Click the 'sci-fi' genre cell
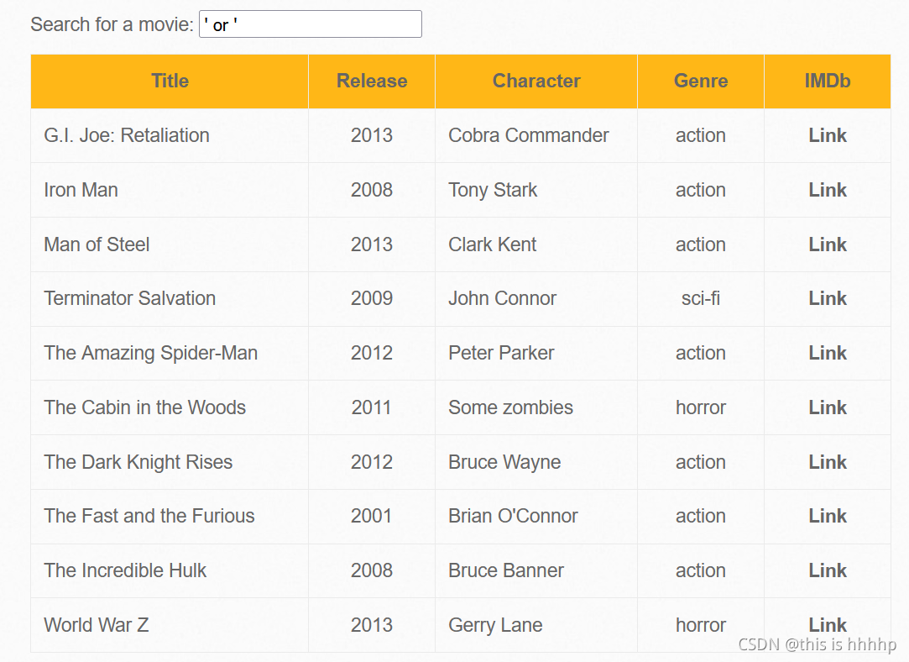 pyautogui.click(x=700, y=298)
